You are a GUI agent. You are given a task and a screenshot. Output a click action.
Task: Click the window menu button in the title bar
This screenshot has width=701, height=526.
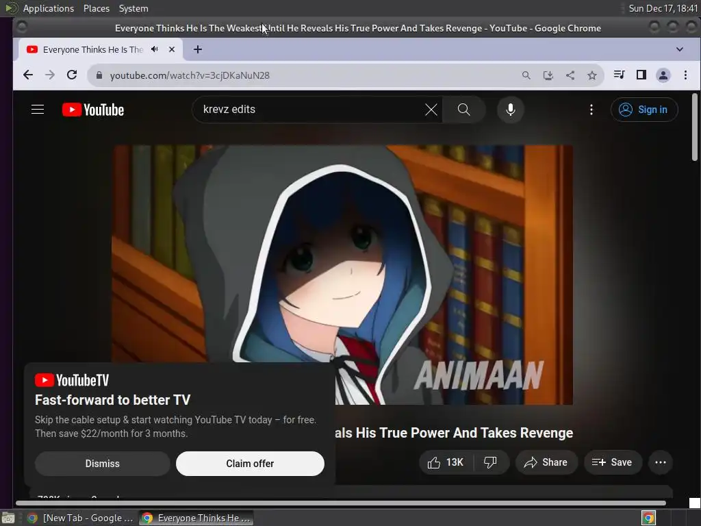tap(21, 27)
